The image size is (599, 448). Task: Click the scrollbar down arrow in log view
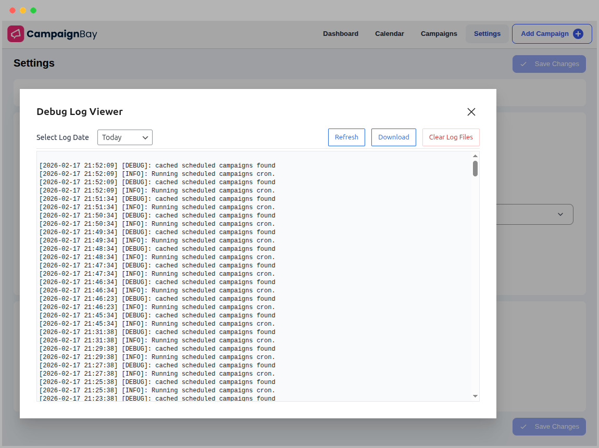click(475, 396)
